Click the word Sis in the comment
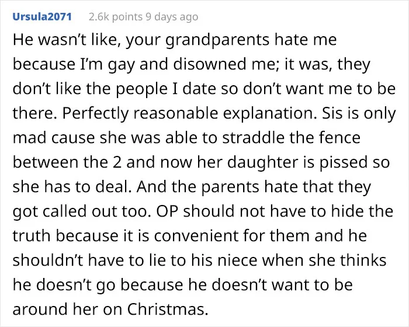The width and height of the screenshot is (409, 327). click(332, 113)
